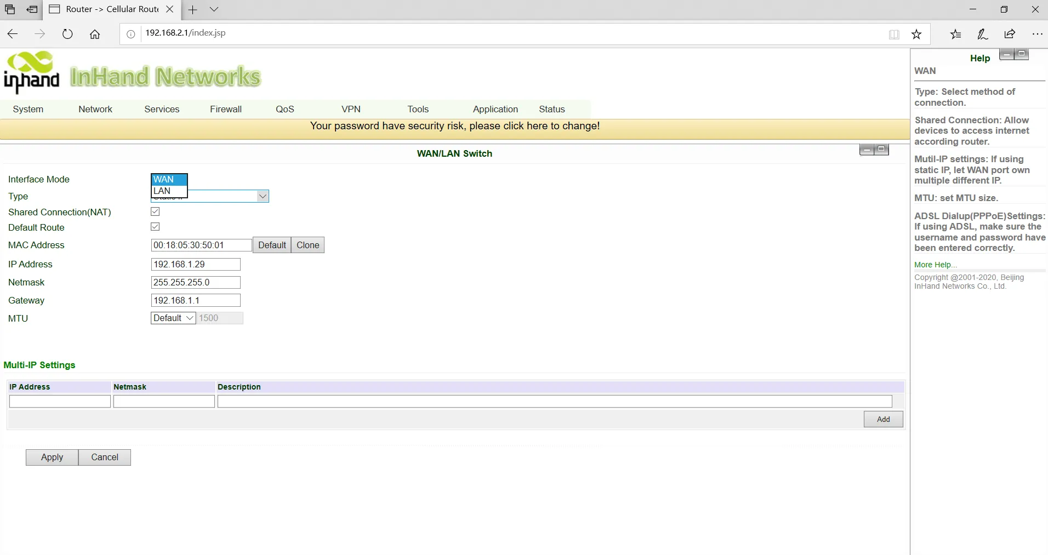
Task: Open the System menu
Action: pos(28,110)
